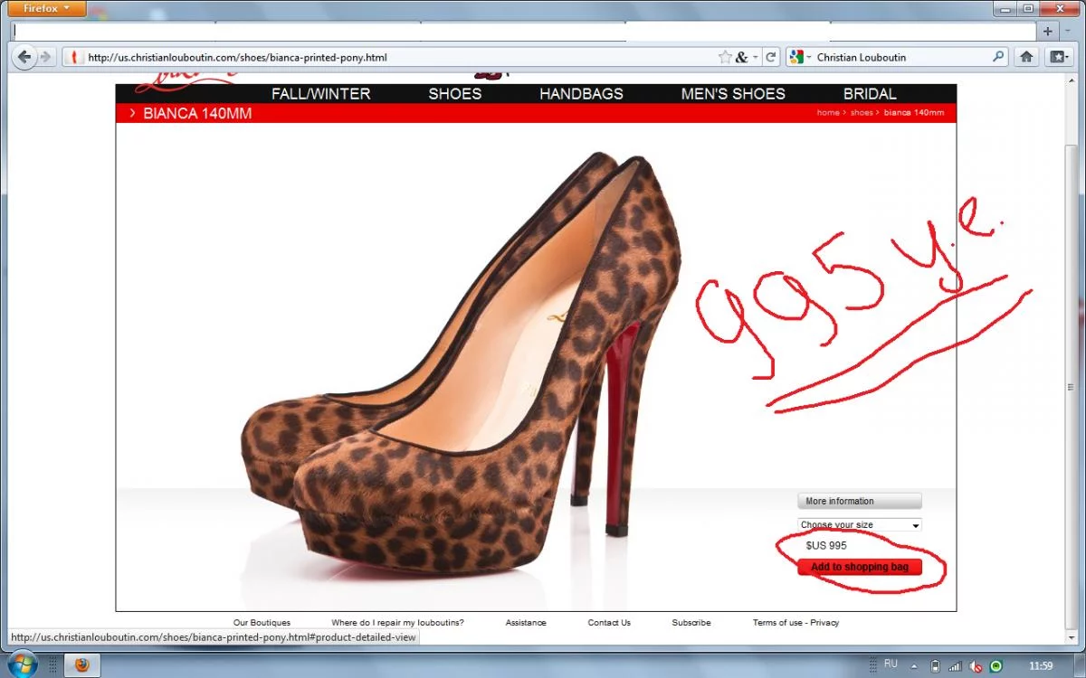Click the BIANCA 140MM title heading
This screenshot has height=678, width=1086.
coord(197,114)
